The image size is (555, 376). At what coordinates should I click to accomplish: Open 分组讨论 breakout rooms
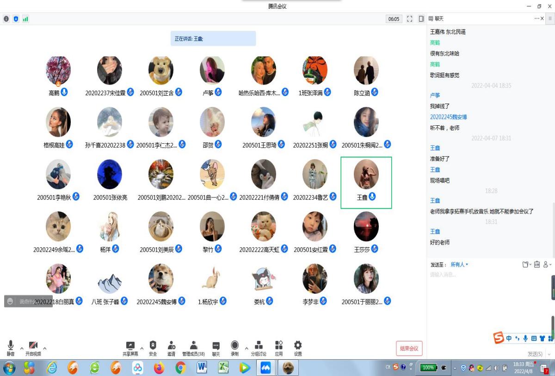259,348
